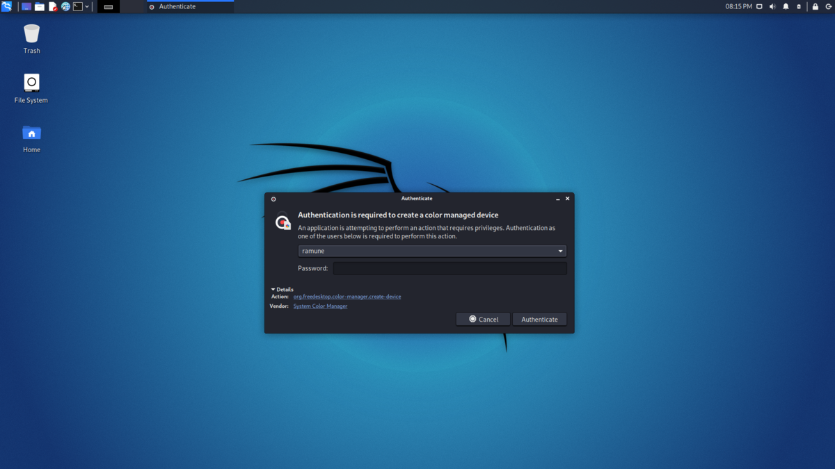Click the 08:15 PM clock
The image size is (835, 469).
[x=738, y=6]
